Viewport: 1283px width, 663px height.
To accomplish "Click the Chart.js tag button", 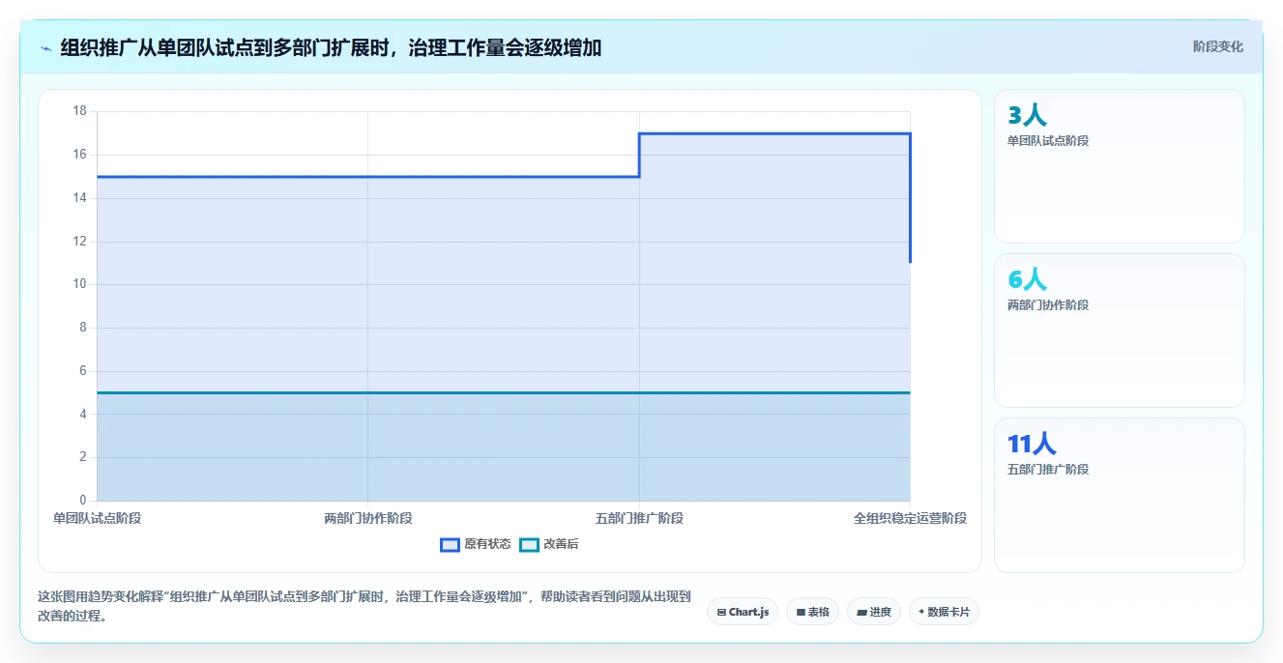I will [x=743, y=612].
